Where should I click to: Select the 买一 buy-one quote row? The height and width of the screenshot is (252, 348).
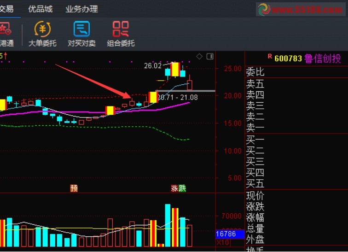click(x=255, y=140)
